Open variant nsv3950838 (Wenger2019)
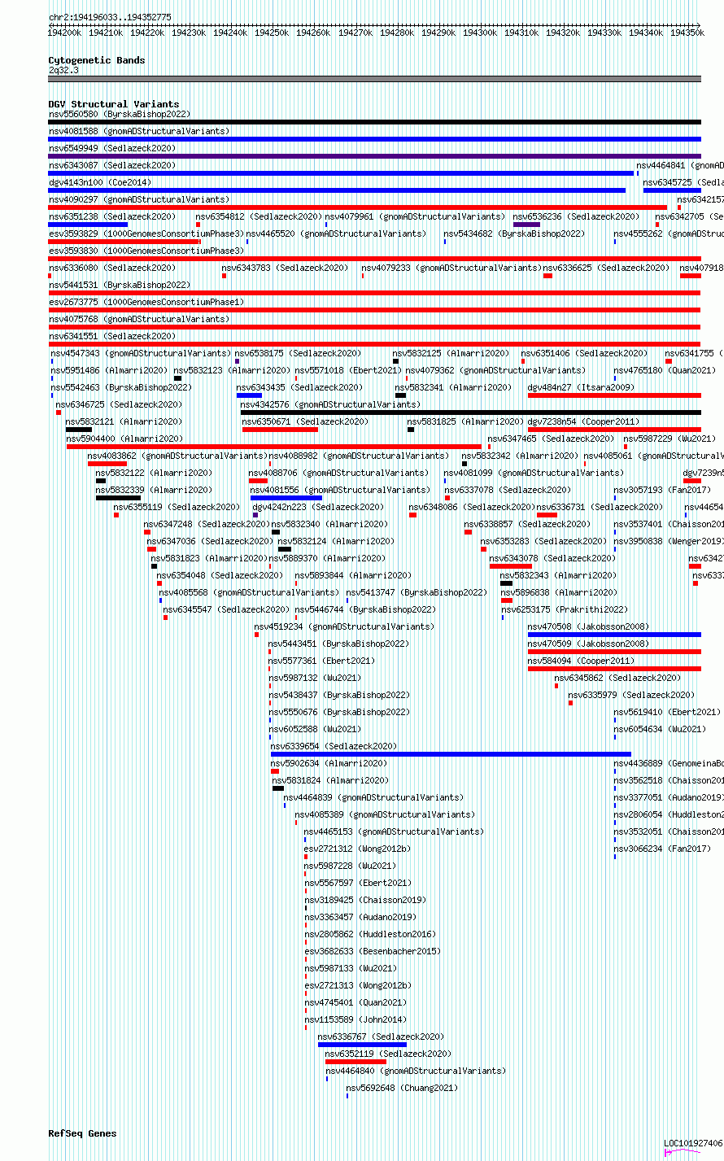Image resolution: width=724 pixels, height=1161 pixels. (668, 541)
